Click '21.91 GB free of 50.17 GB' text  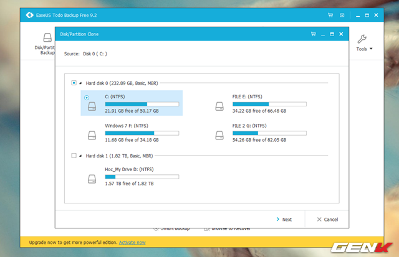[x=132, y=111]
